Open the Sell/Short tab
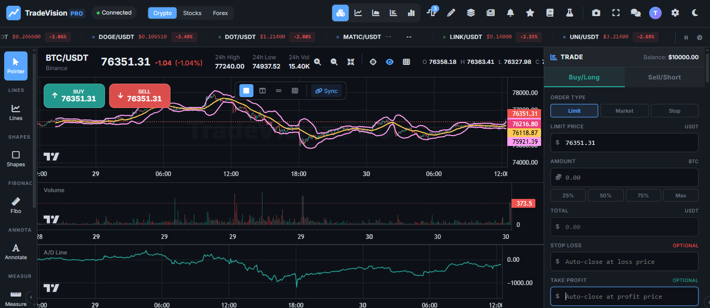 664,77
